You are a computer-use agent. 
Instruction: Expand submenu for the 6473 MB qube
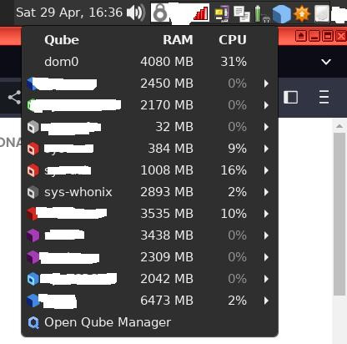point(266,301)
